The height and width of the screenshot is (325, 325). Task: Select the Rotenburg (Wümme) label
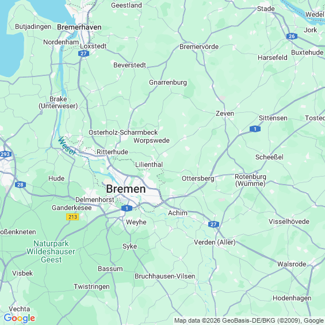pos(250,180)
